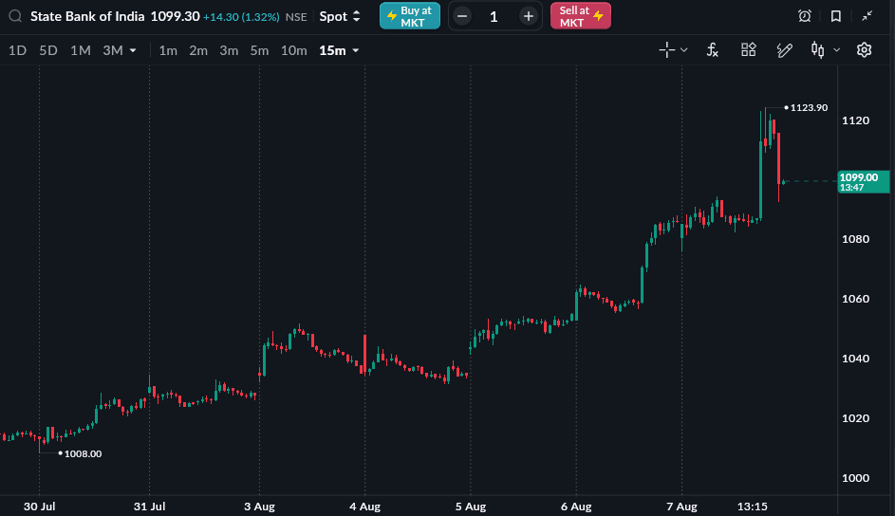Click the 1099.00 current price tag

click(x=863, y=181)
